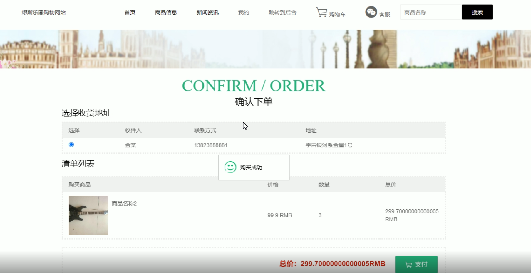The image size is (531, 273).
Task: Click the 地址 column header
Action: (311, 130)
